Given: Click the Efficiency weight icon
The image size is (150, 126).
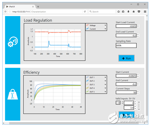Looking at the screenshot, I should (x=13, y=94).
